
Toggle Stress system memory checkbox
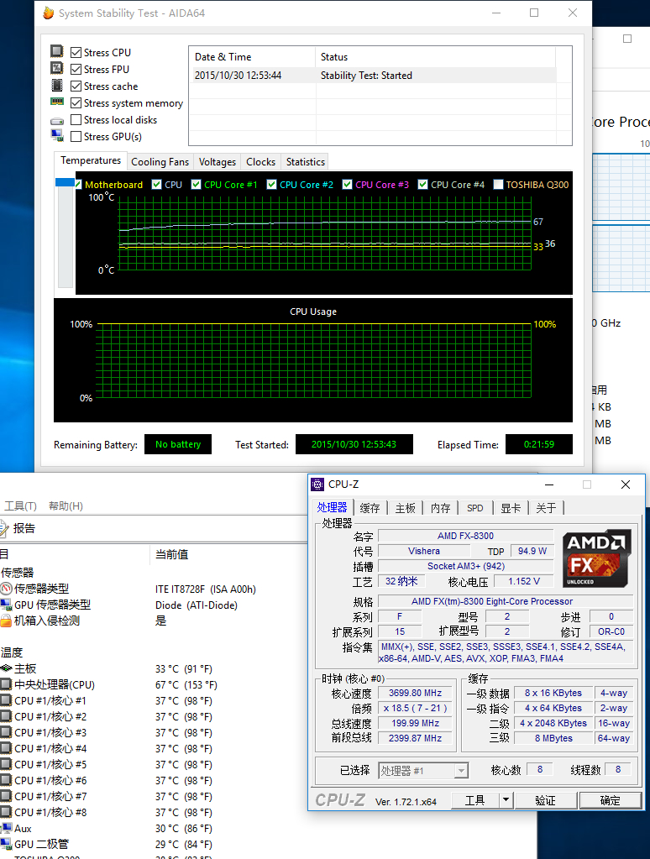tap(76, 103)
